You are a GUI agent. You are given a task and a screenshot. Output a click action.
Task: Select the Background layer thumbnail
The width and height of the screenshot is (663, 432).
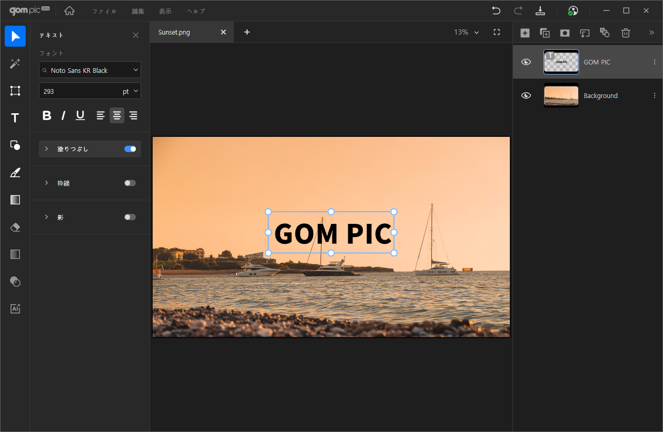(x=561, y=96)
